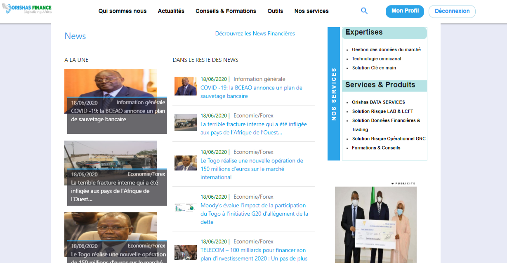Screen dimensions: 507x263
Task: Open Solution Données Financières & Trading
Action: tap(386, 125)
